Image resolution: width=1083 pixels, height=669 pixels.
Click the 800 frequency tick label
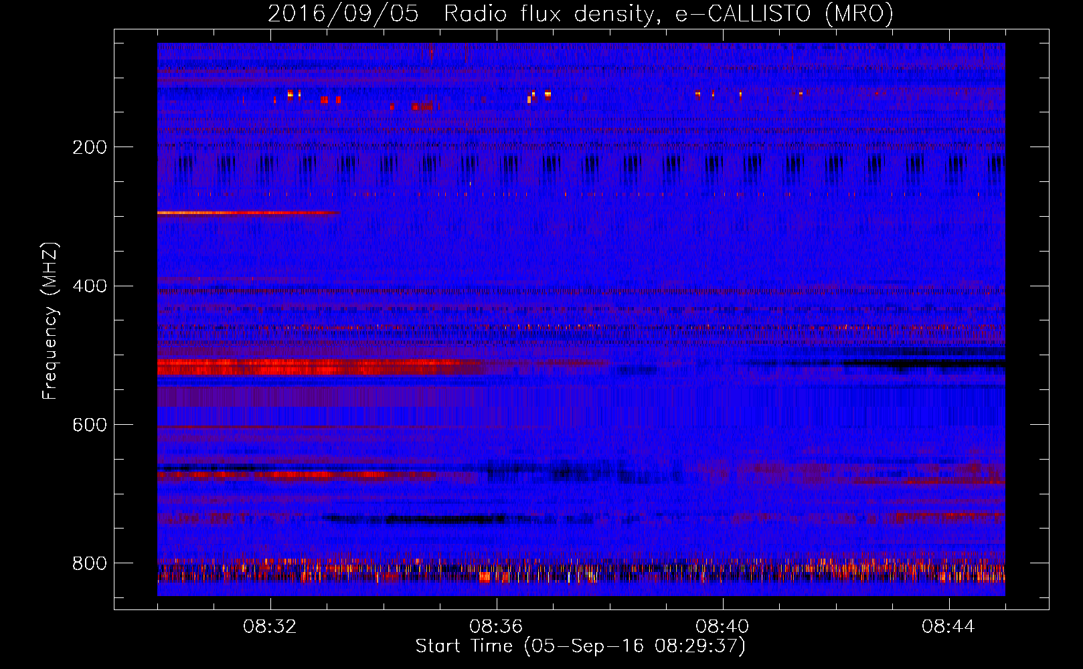coord(90,563)
